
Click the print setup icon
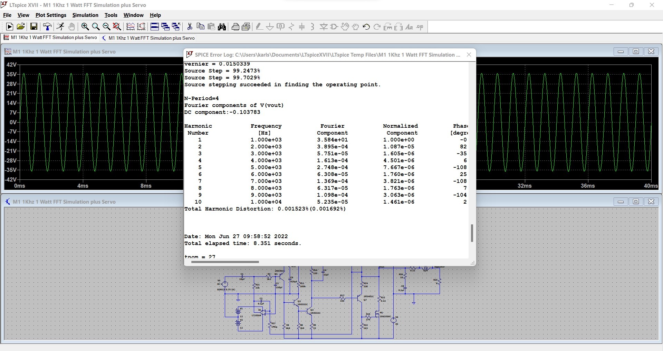pos(246,27)
